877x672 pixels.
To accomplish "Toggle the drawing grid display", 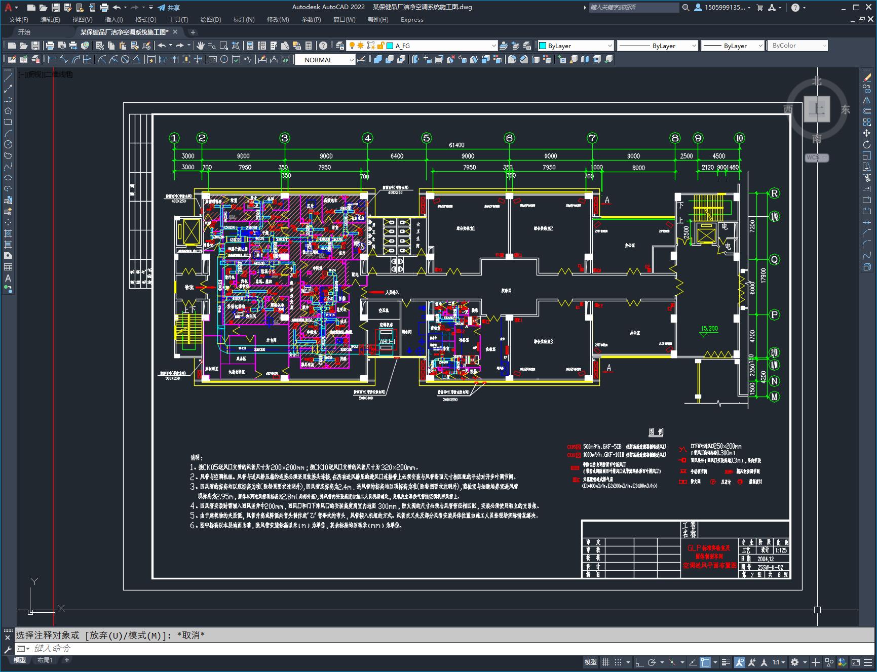I will point(605,662).
